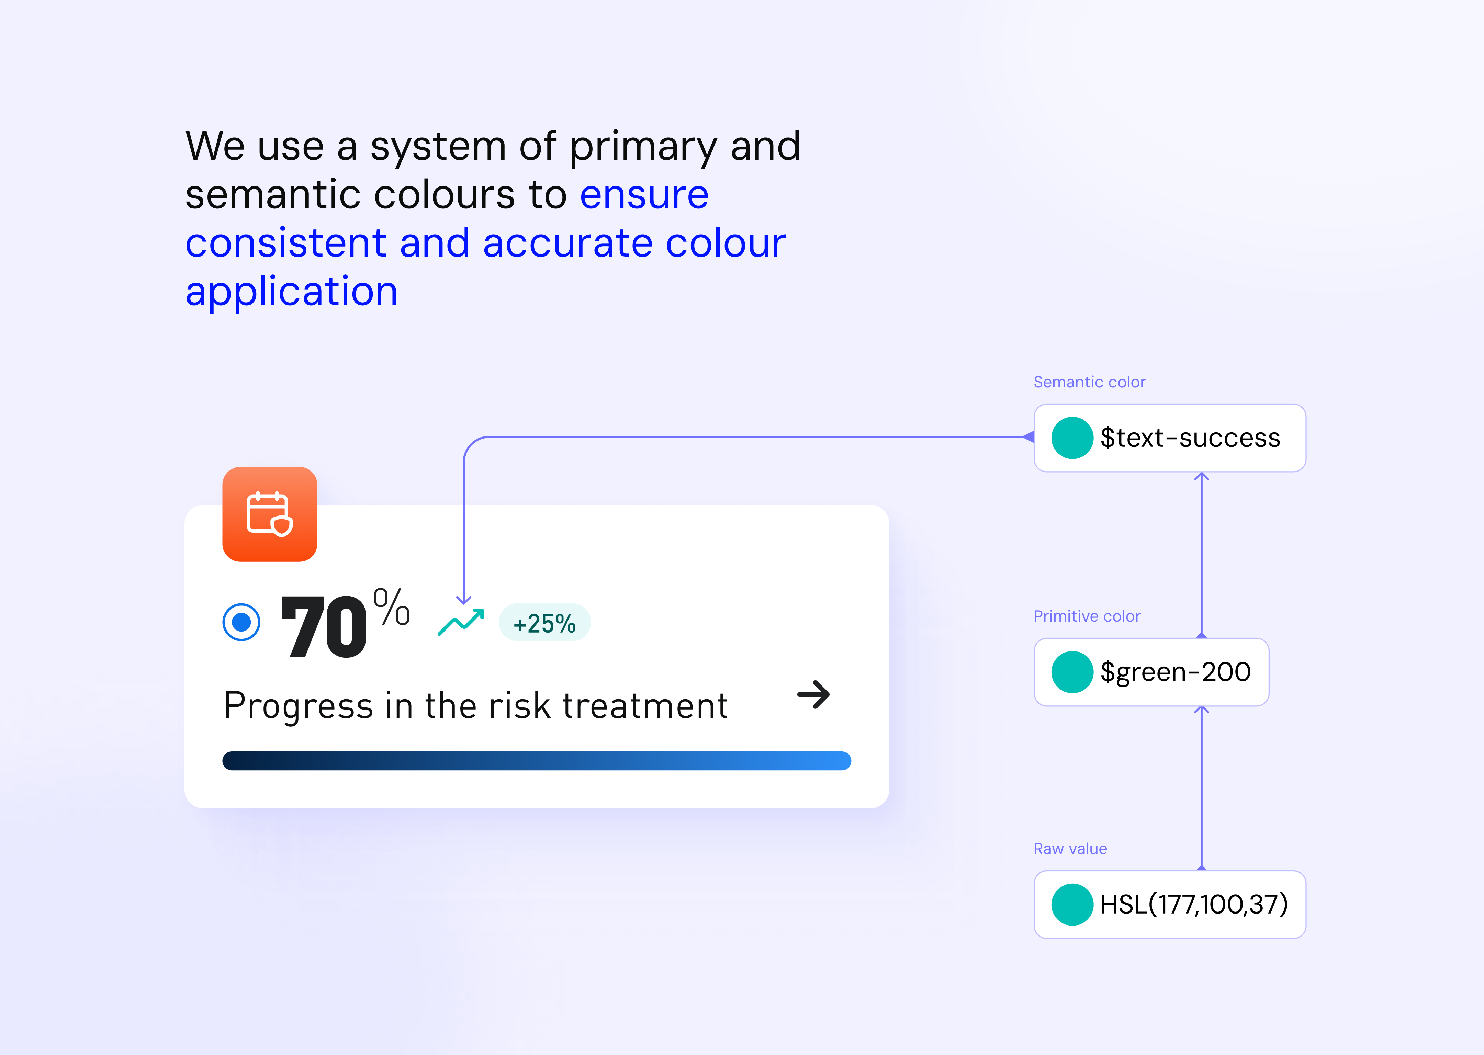Screen dimensions: 1484x1055
Task: Click the Raw value label
Action: [x=1070, y=848]
